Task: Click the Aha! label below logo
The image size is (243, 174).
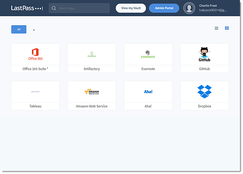Action: pyautogui.click(x=148, y=106)
